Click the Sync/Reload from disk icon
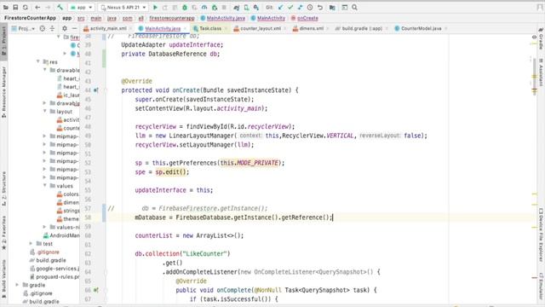 pyautogui.click(x=26, y=8)
